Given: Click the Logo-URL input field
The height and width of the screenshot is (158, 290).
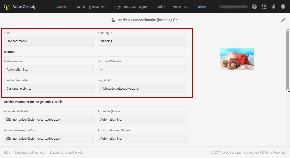Looking at the screenshot, I should coord(142,88).
